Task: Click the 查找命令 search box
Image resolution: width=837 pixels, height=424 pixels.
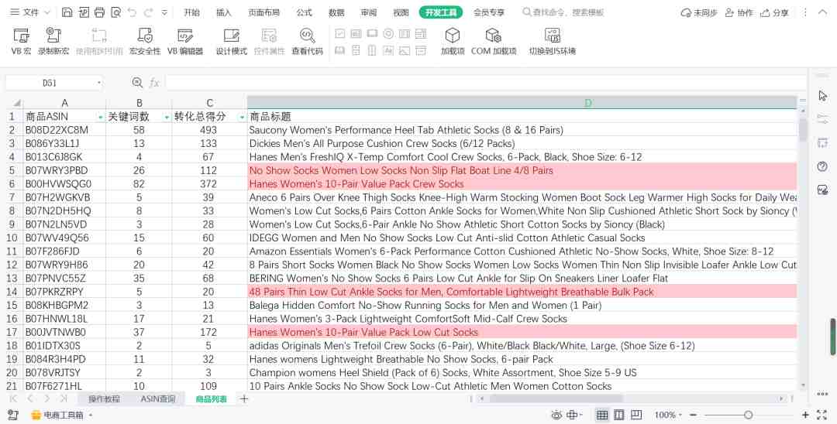Action: tap(563, 12)
